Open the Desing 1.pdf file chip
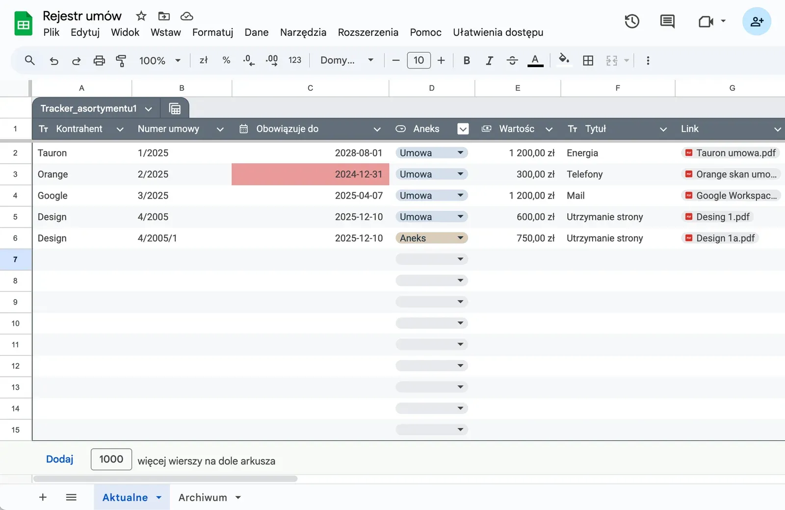The image size is (785, 510). [x=717, y=217]
